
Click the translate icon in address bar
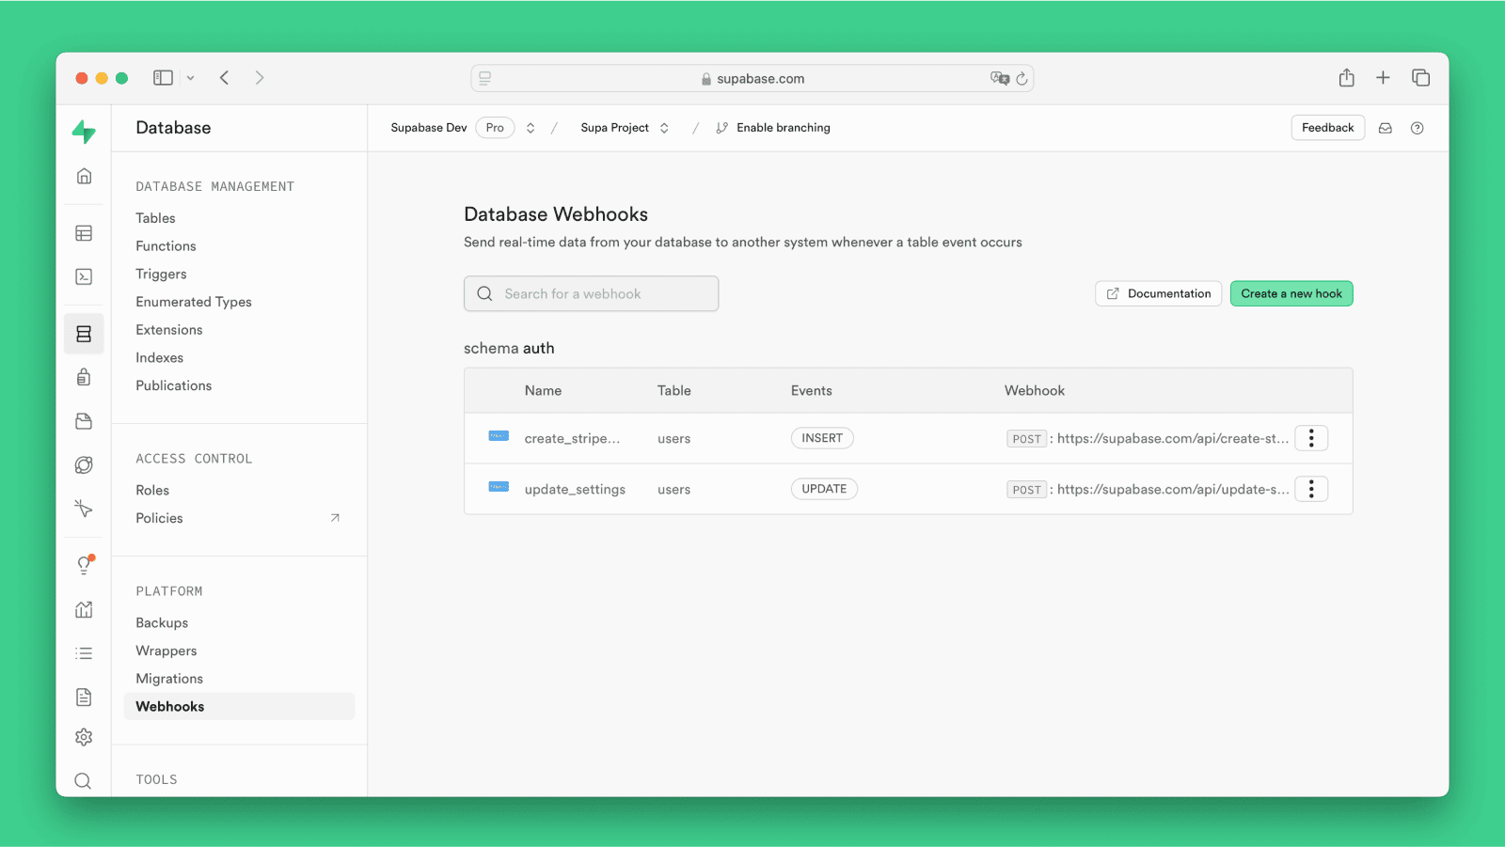pos(1000,78)
